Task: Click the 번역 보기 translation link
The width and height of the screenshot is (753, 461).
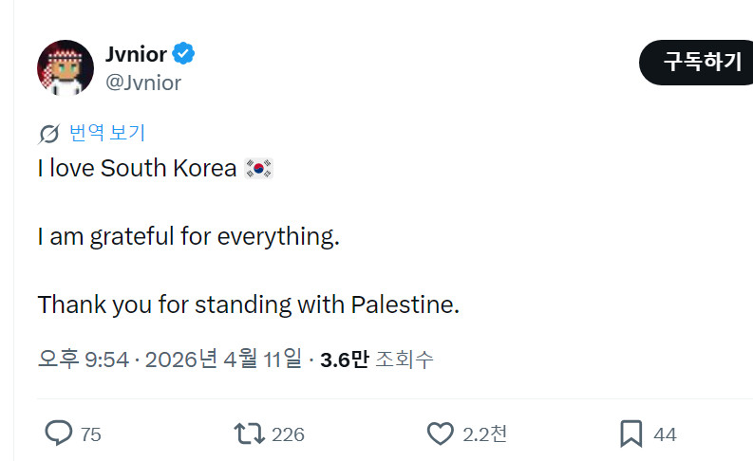Action: 107,134
